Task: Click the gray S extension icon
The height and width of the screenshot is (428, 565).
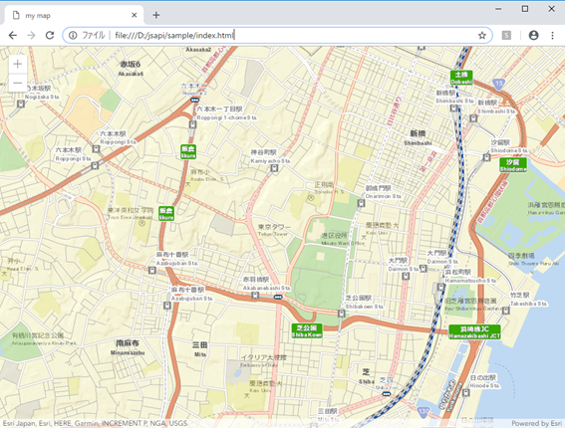Action: click(506, 35)
